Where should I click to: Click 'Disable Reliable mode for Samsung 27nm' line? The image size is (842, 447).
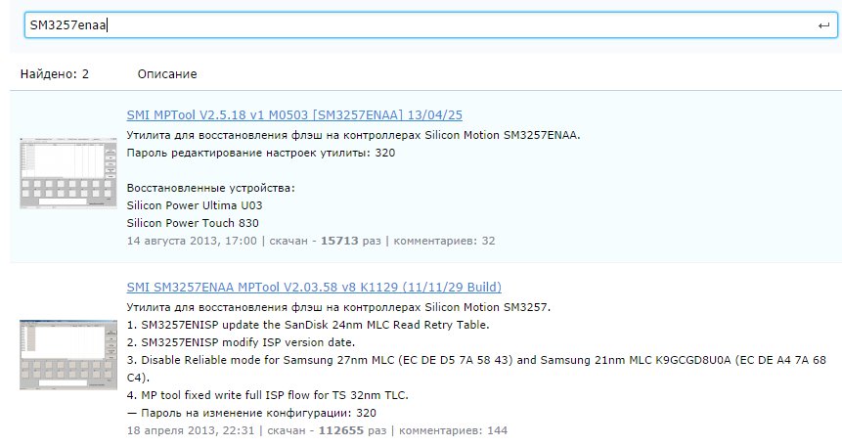coord(476,369)
